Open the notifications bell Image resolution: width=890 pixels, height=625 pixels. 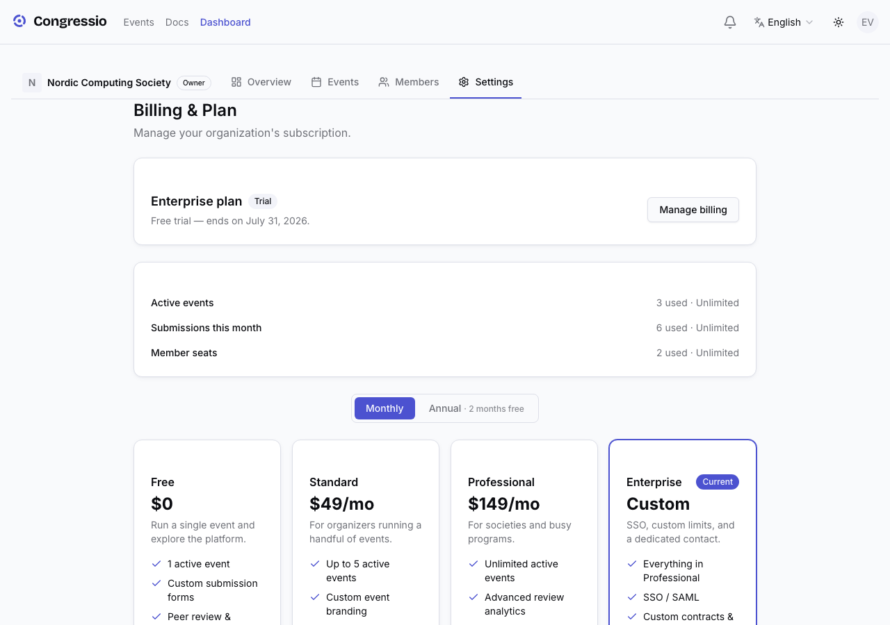[x=730, y=22]
